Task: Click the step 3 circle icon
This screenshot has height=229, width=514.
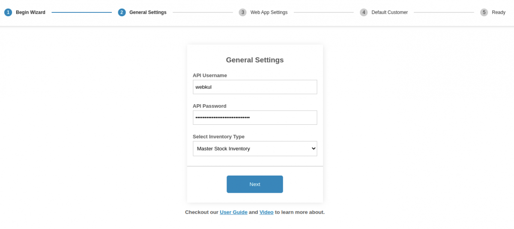Action: [x=243, y=12]
